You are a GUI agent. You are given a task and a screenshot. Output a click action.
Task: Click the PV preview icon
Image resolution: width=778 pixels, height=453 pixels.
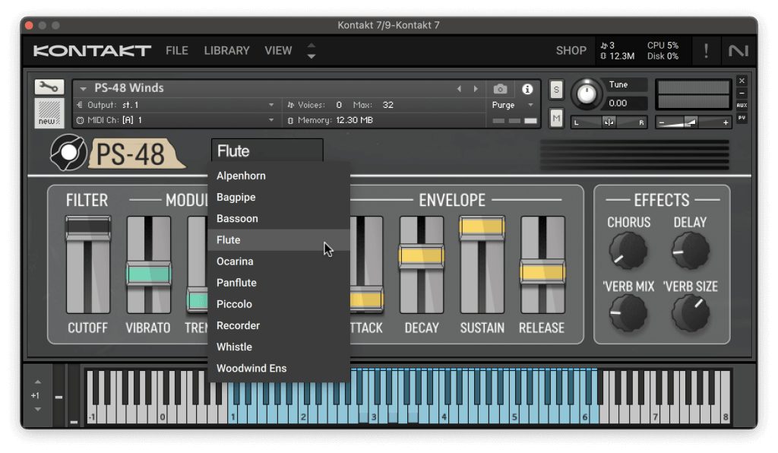(742, 118)
